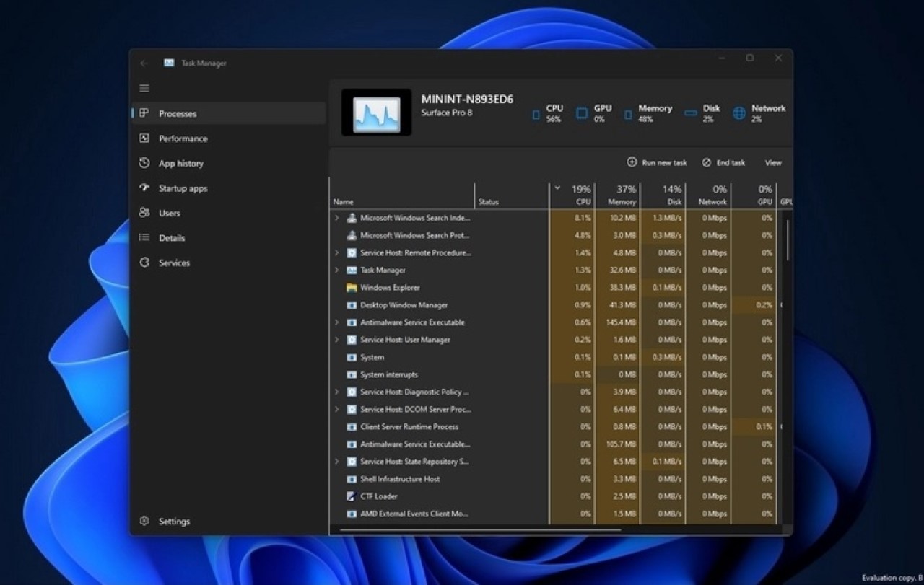Image resolution: width=924 pixels, height=585 pixels.
Task: Sort by the GPU column header
Action: point(754,195)
